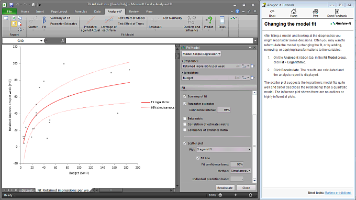Toggle the Summary of fit checkbox
This screenshot has width=356, height=200.
185,96
